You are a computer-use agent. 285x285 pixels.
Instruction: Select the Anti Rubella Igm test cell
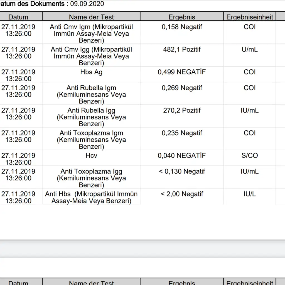[91, 95]
